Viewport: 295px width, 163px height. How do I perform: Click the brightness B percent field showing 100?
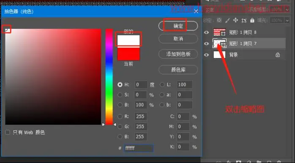[x=141, y=105]
